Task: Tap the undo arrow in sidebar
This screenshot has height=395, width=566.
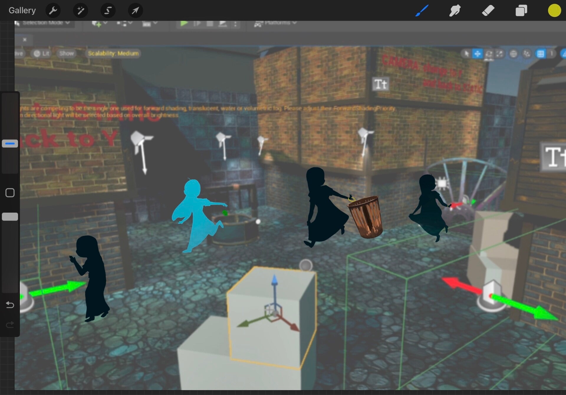Action: click(10, 305)
